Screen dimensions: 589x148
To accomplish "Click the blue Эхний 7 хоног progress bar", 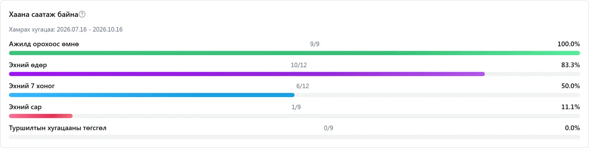I will coord(152,95).
